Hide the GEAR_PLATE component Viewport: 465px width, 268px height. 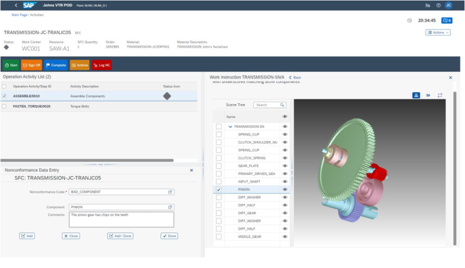pos(285,166)
